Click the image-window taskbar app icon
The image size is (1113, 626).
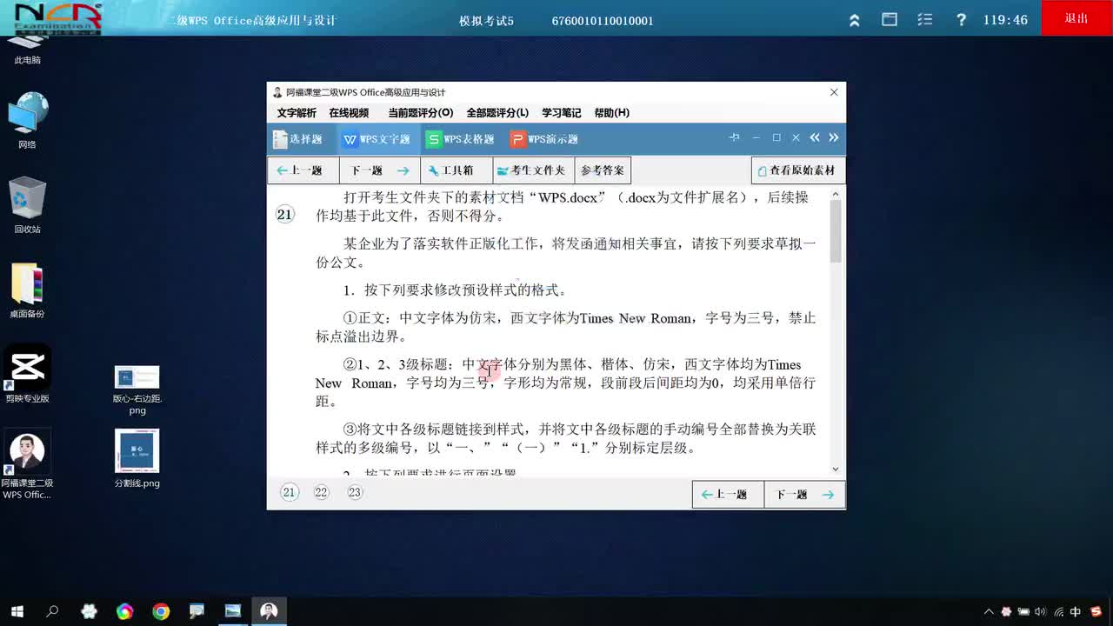[232, 611]
